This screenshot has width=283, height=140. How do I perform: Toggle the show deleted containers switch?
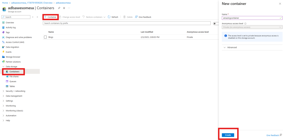pos(216,23)
